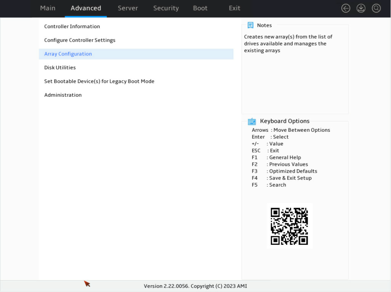This screenshot has width=391, height=292.
Task: Open Disk Utilities
Action: pyautogui.click(x=136, y=68)
